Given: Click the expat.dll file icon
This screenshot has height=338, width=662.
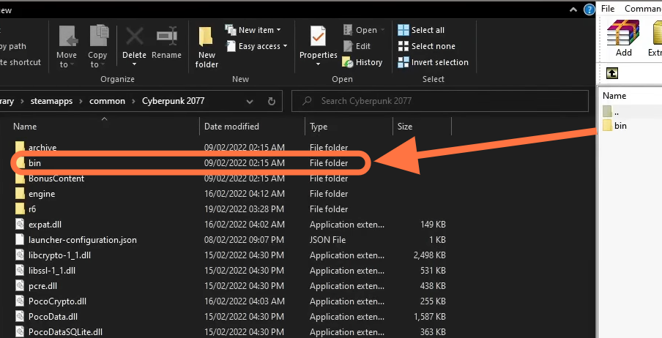Looking at the screenshot, I should (20, 224).
